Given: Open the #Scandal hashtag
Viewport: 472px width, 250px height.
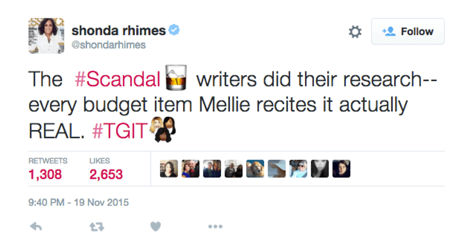Looking at the screenshot, I should pyautogui.click(x=117, y=80).
